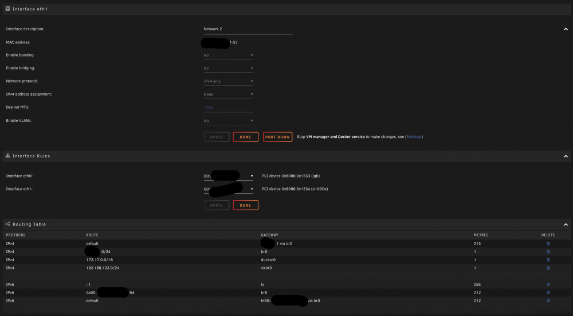Collapse the Interface eth1 section chevron
The height and width of the screenshot is (316, 573).
click(566, 29)
